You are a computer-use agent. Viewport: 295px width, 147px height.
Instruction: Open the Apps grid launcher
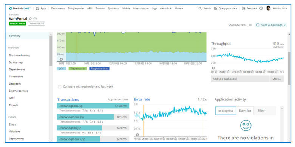pos(37,8)
